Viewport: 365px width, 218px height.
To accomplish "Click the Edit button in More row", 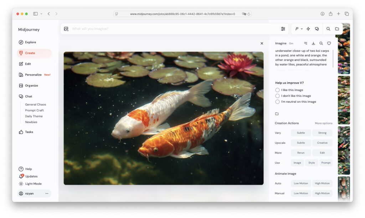I will pyautogui.click(x=322, y=153).
